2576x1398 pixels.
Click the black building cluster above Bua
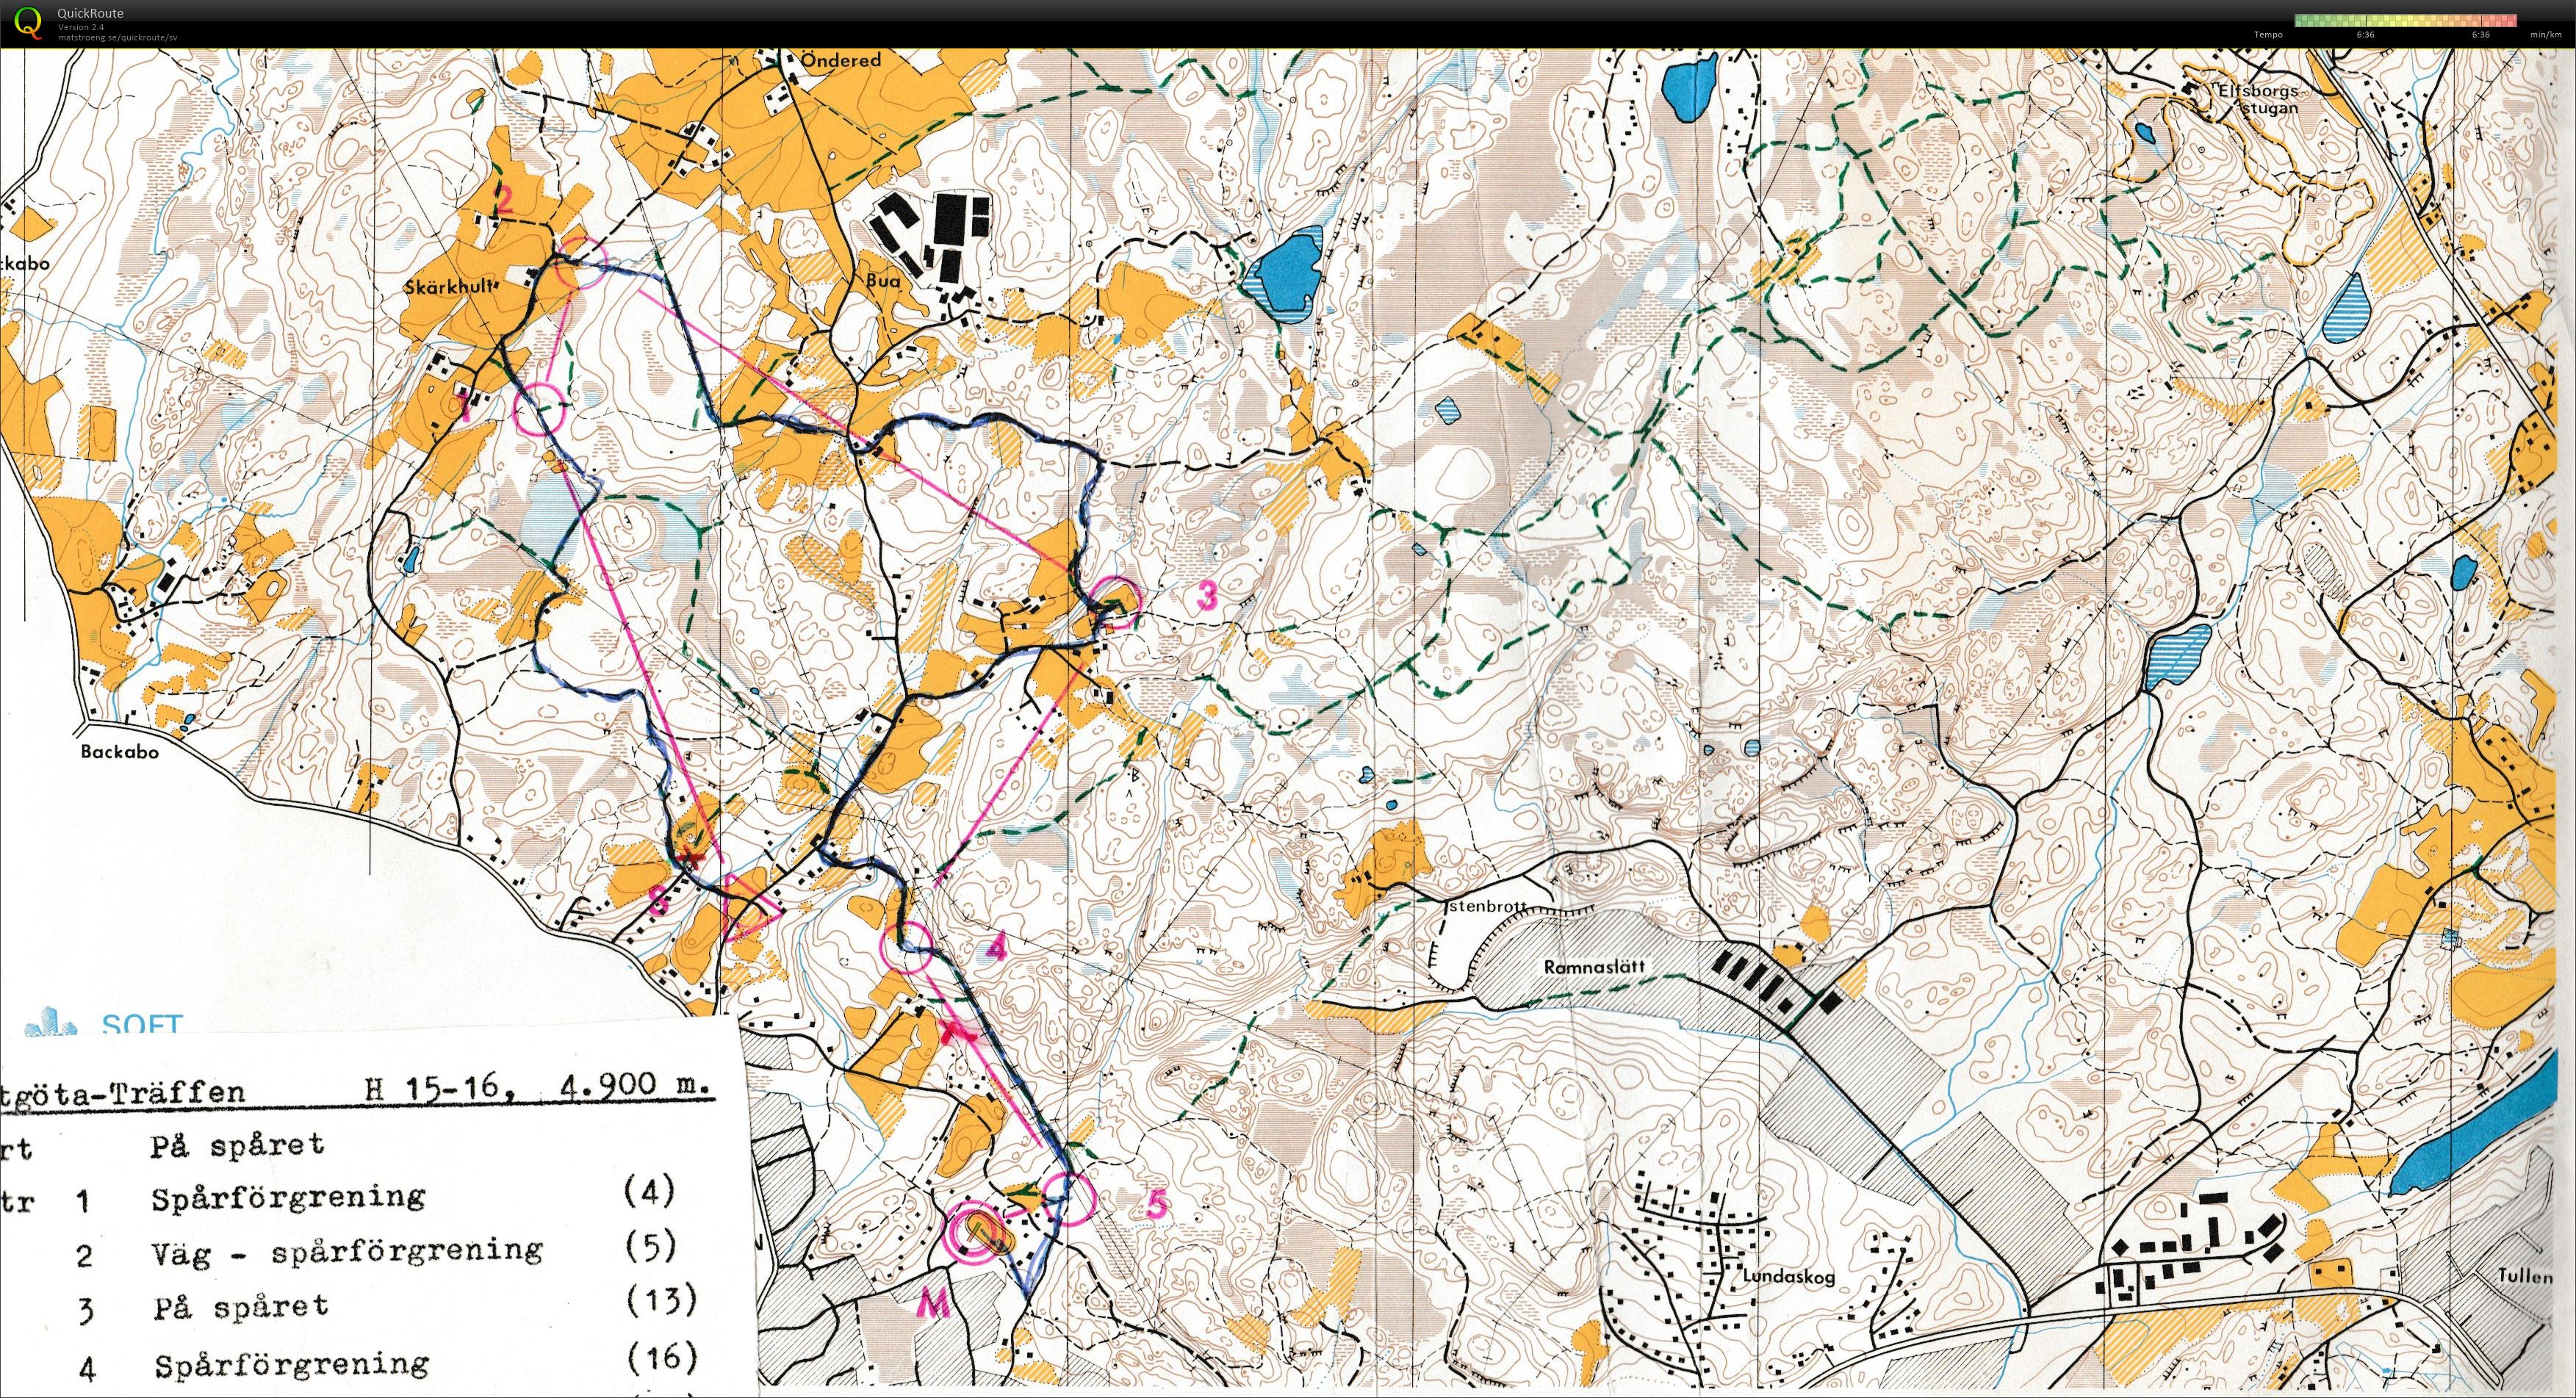932,237
